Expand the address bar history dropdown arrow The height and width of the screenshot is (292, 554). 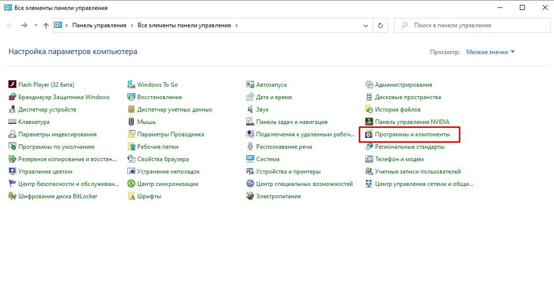(x=366, y=25)
